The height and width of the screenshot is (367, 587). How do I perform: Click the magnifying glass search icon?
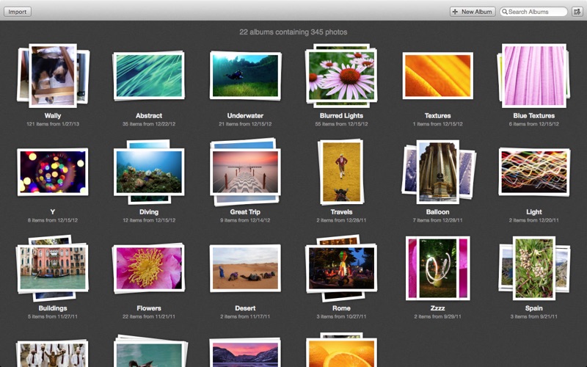coord(505,12)
